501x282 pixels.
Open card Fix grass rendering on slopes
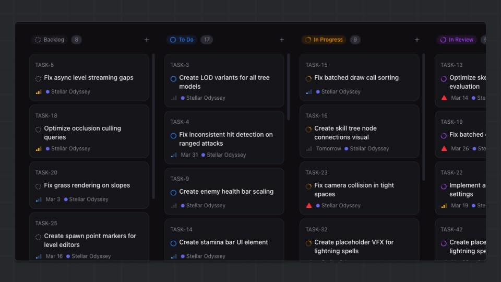(89, 185)
